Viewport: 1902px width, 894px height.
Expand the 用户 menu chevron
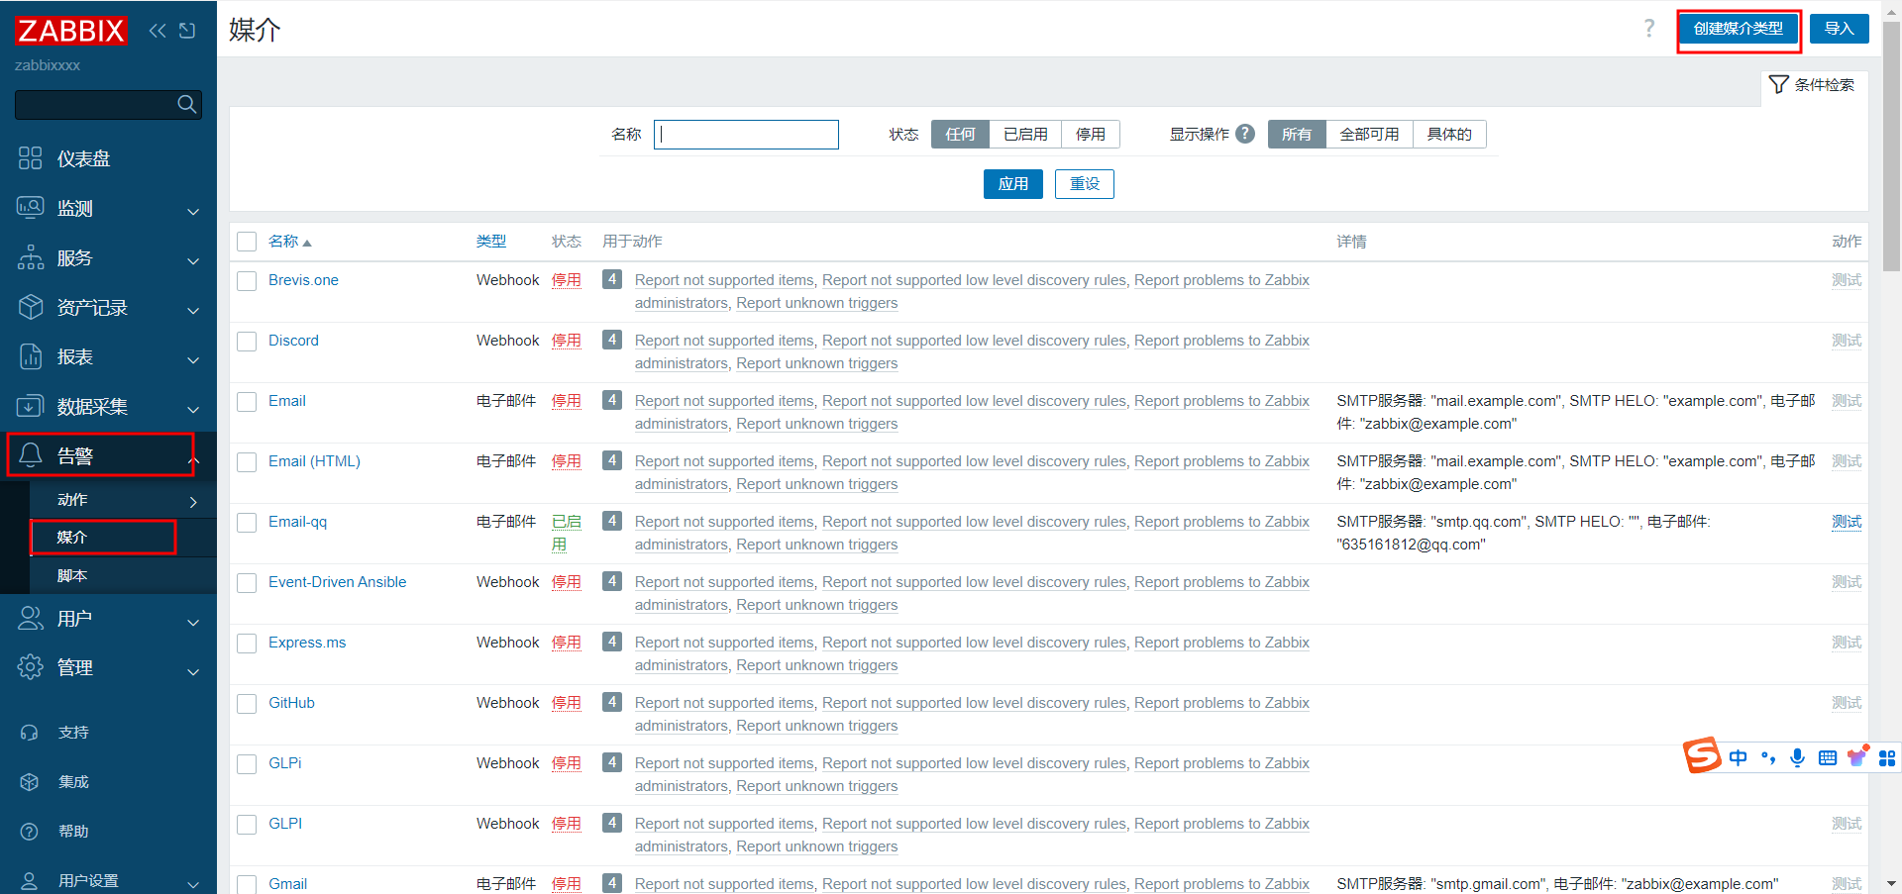pos(193,623)
